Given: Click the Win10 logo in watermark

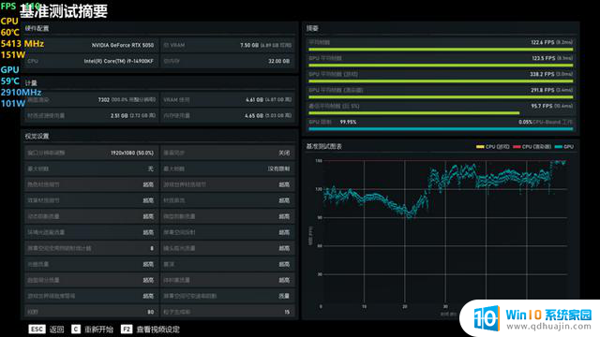Looking at the screenshot, I should (x=487, y=318).
